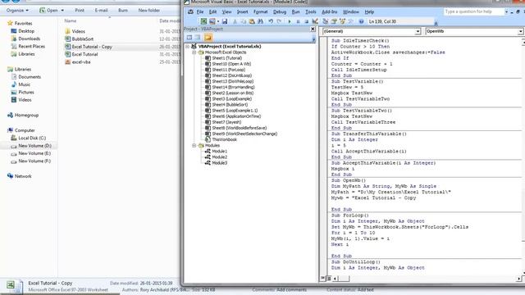The width and height of the screenshot is (525, 295).
Task: Click the Toolbox toolbar icon
Action: point(350,21)
